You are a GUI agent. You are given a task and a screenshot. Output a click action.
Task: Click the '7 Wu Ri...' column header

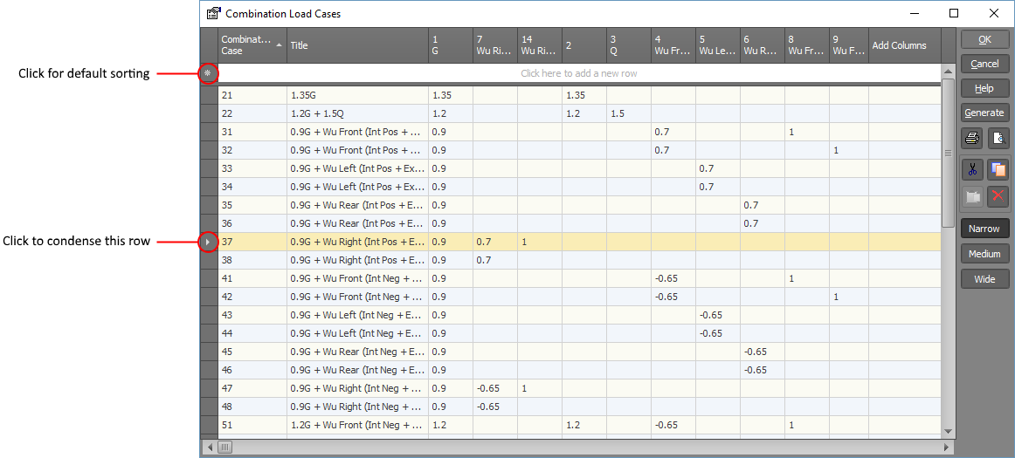(495, 45)
